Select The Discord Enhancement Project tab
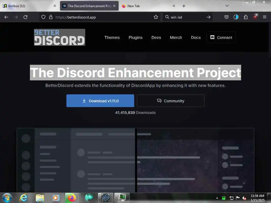This screenshot has height=203, width=271. 89,6
